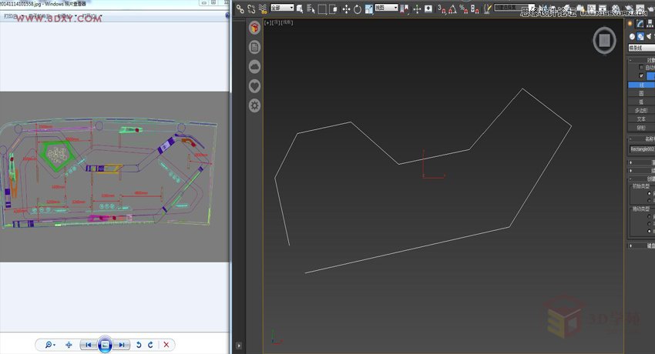Open the gear settings in left sidebar
This screenshot has height=354, width=655.
click(x=255, y=105)
